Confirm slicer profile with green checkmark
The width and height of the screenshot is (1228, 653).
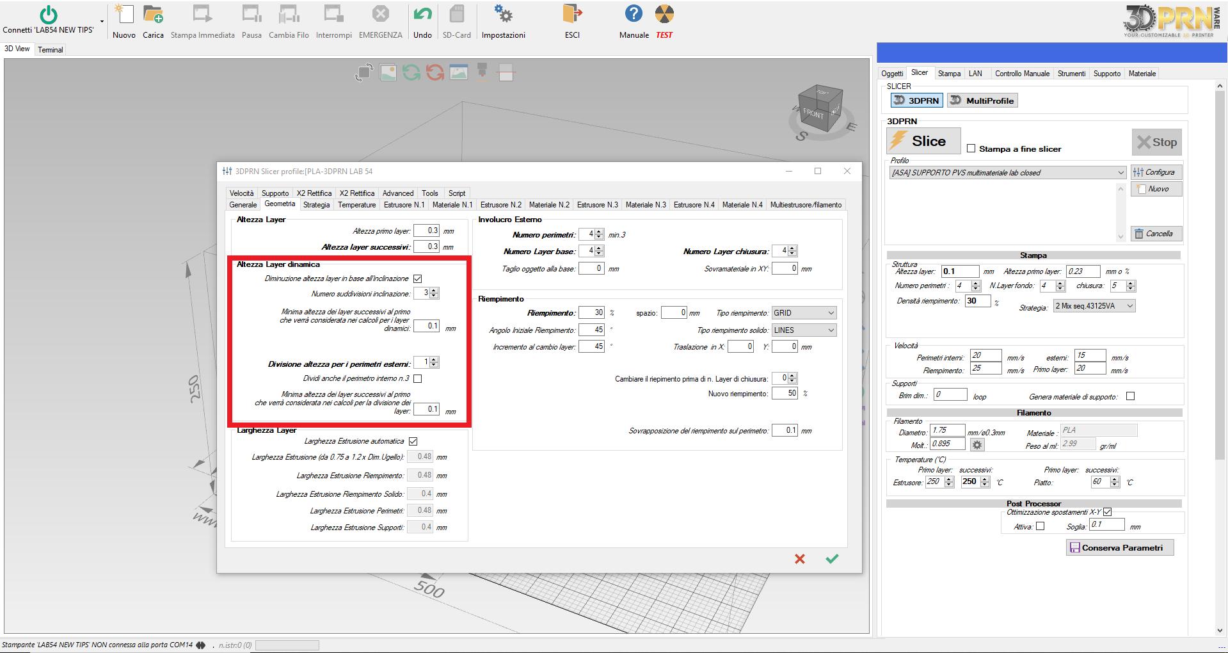832,559
